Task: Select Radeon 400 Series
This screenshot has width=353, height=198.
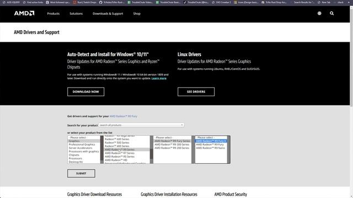Action: (x=126, y=146)
